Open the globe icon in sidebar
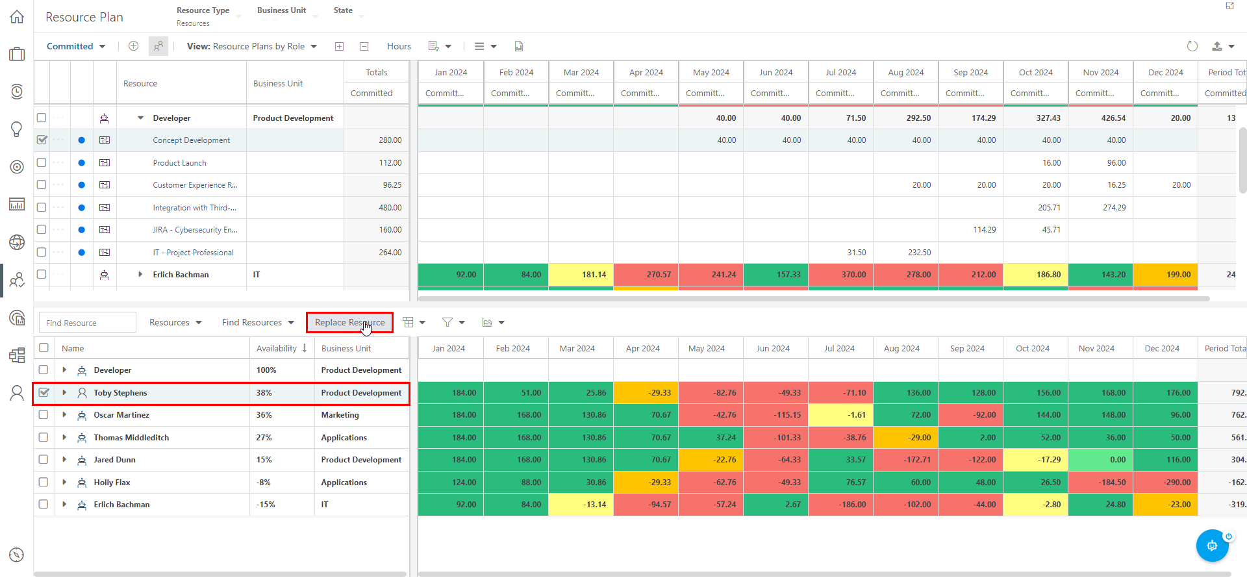The width and height of the screenshot is (1247, 580). coord(17,242)
